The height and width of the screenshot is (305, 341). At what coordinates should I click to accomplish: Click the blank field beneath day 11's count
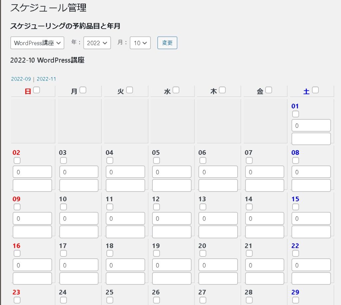pos(125,232)
